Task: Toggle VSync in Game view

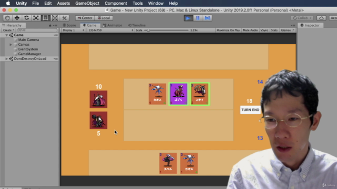Action: tap(264, 30)
